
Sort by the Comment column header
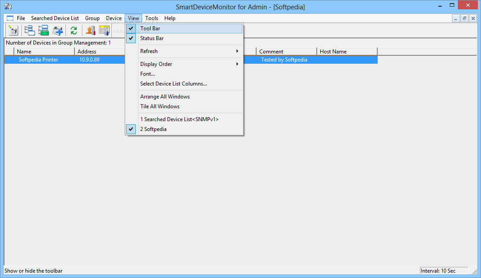tap(286, 52)
